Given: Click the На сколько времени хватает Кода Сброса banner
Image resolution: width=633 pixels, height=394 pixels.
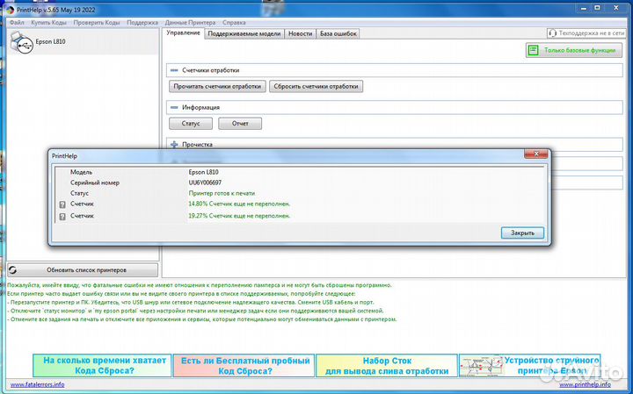Looking at the screenshot, I should pos(103,365).
